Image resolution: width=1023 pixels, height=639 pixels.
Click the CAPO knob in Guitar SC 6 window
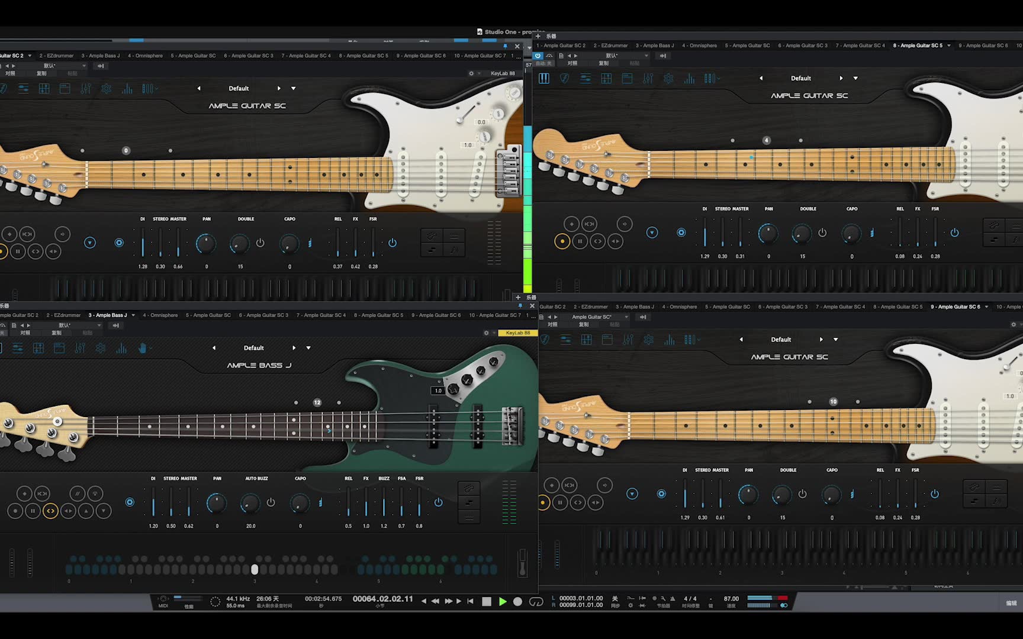coord(832,494)
